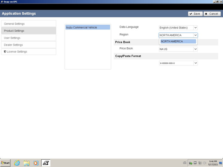Click the X-XXXXX-XXX-X format field
Image resolution: width=223 pixels, height=167 pixels.
176,63
